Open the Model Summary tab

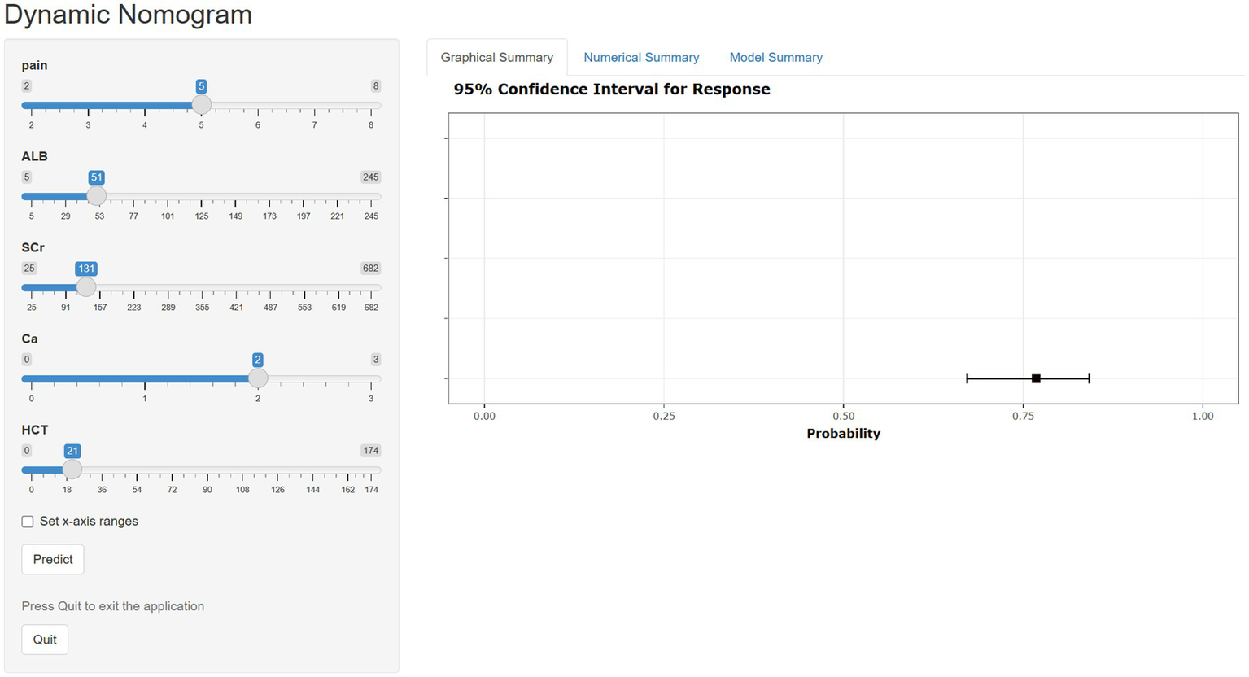click(775, 58)
